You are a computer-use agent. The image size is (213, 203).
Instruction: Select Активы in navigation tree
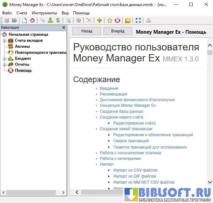point(22,46)
